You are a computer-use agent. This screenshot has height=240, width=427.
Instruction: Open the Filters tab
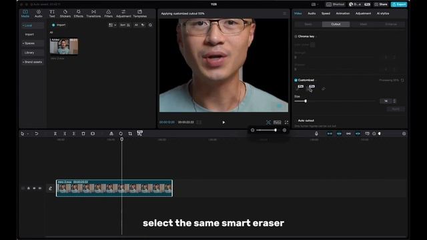(x=108, y=13)
